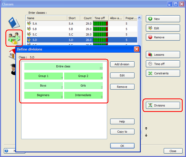Viewport: 186px width, 157px height.
Task: Click the New class button
Action: pos(163,19)
